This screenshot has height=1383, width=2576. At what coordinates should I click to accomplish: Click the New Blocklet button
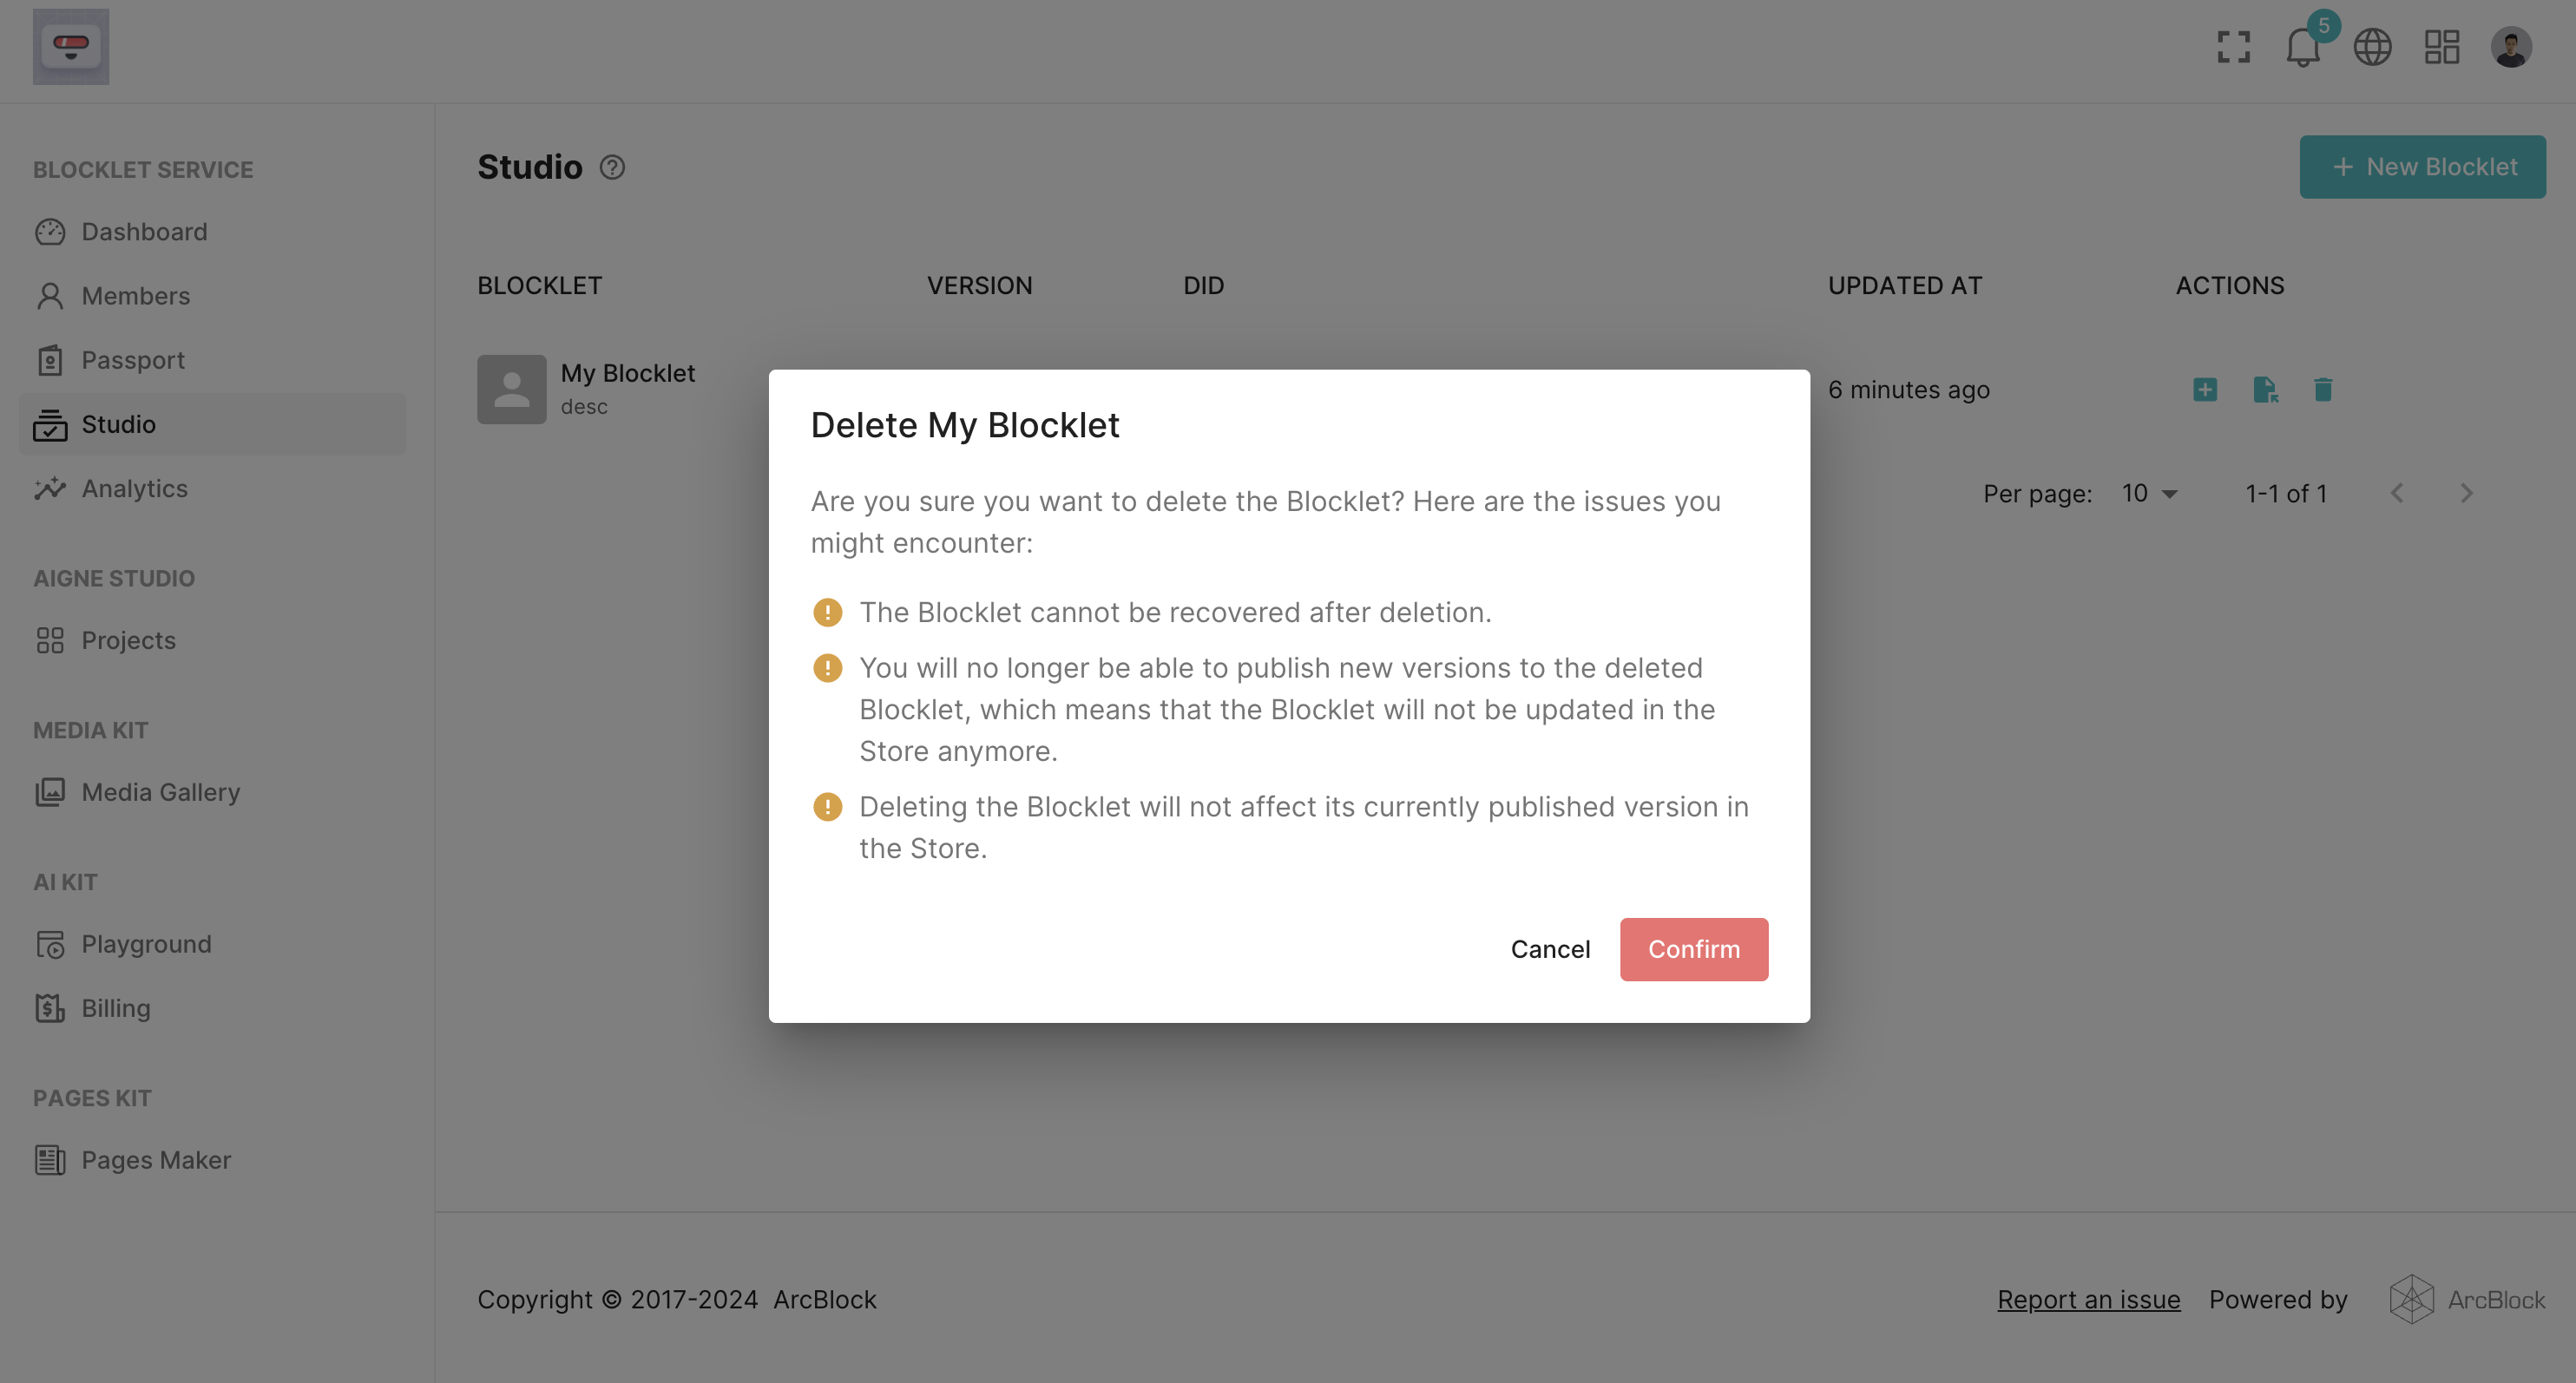[2422, 167]
